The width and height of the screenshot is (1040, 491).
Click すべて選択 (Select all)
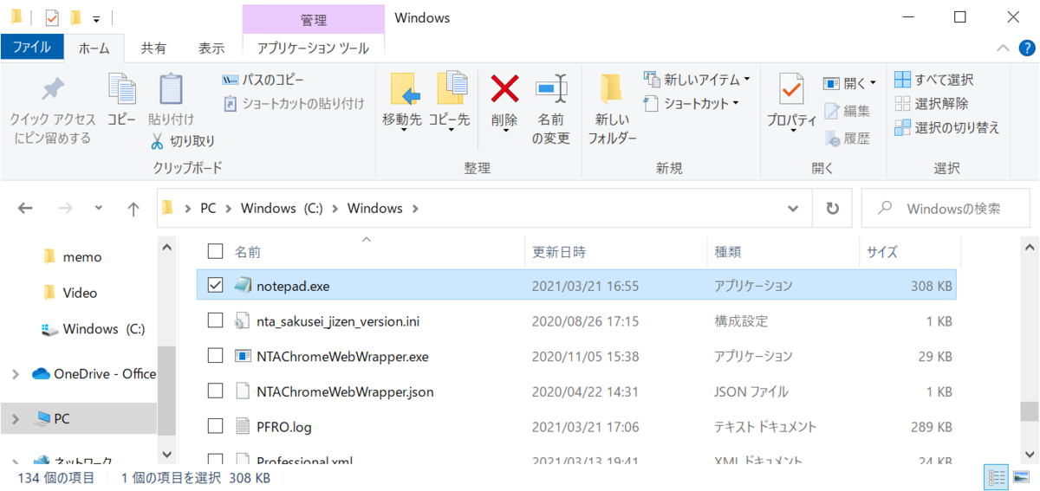[934, 80]
